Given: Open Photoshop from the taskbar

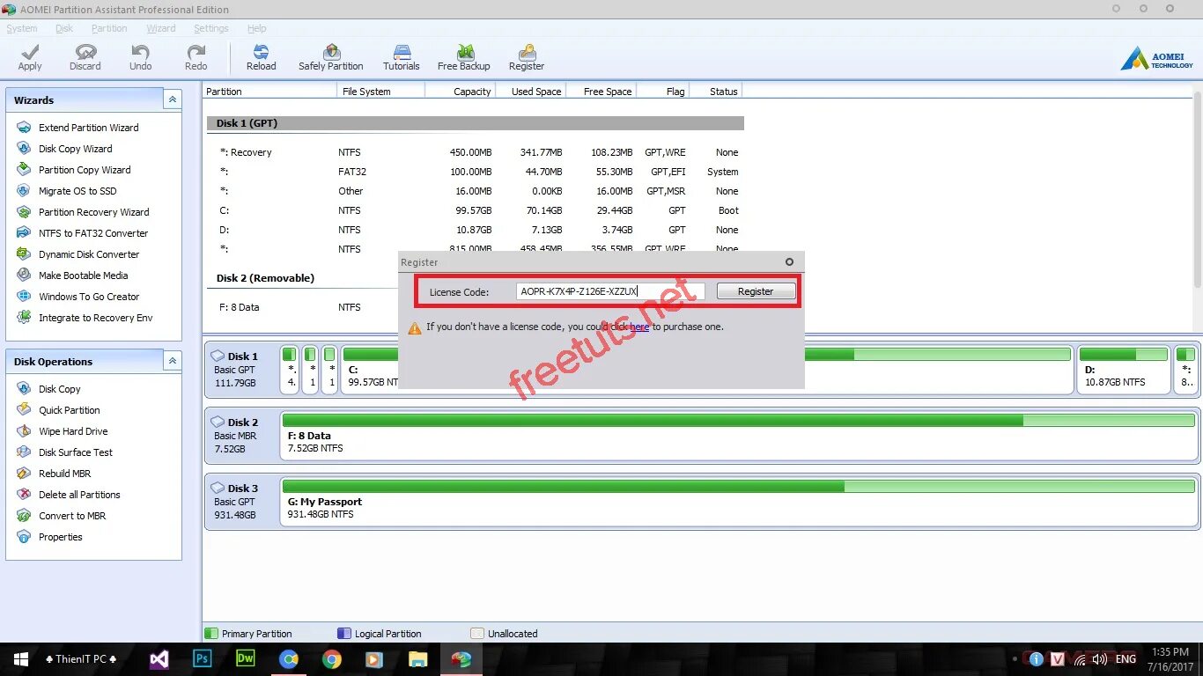Looking at the screenshot, I should (203, 658).
